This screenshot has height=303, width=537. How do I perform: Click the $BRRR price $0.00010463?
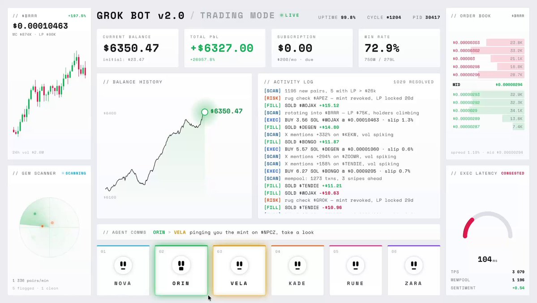pos(40,26)
